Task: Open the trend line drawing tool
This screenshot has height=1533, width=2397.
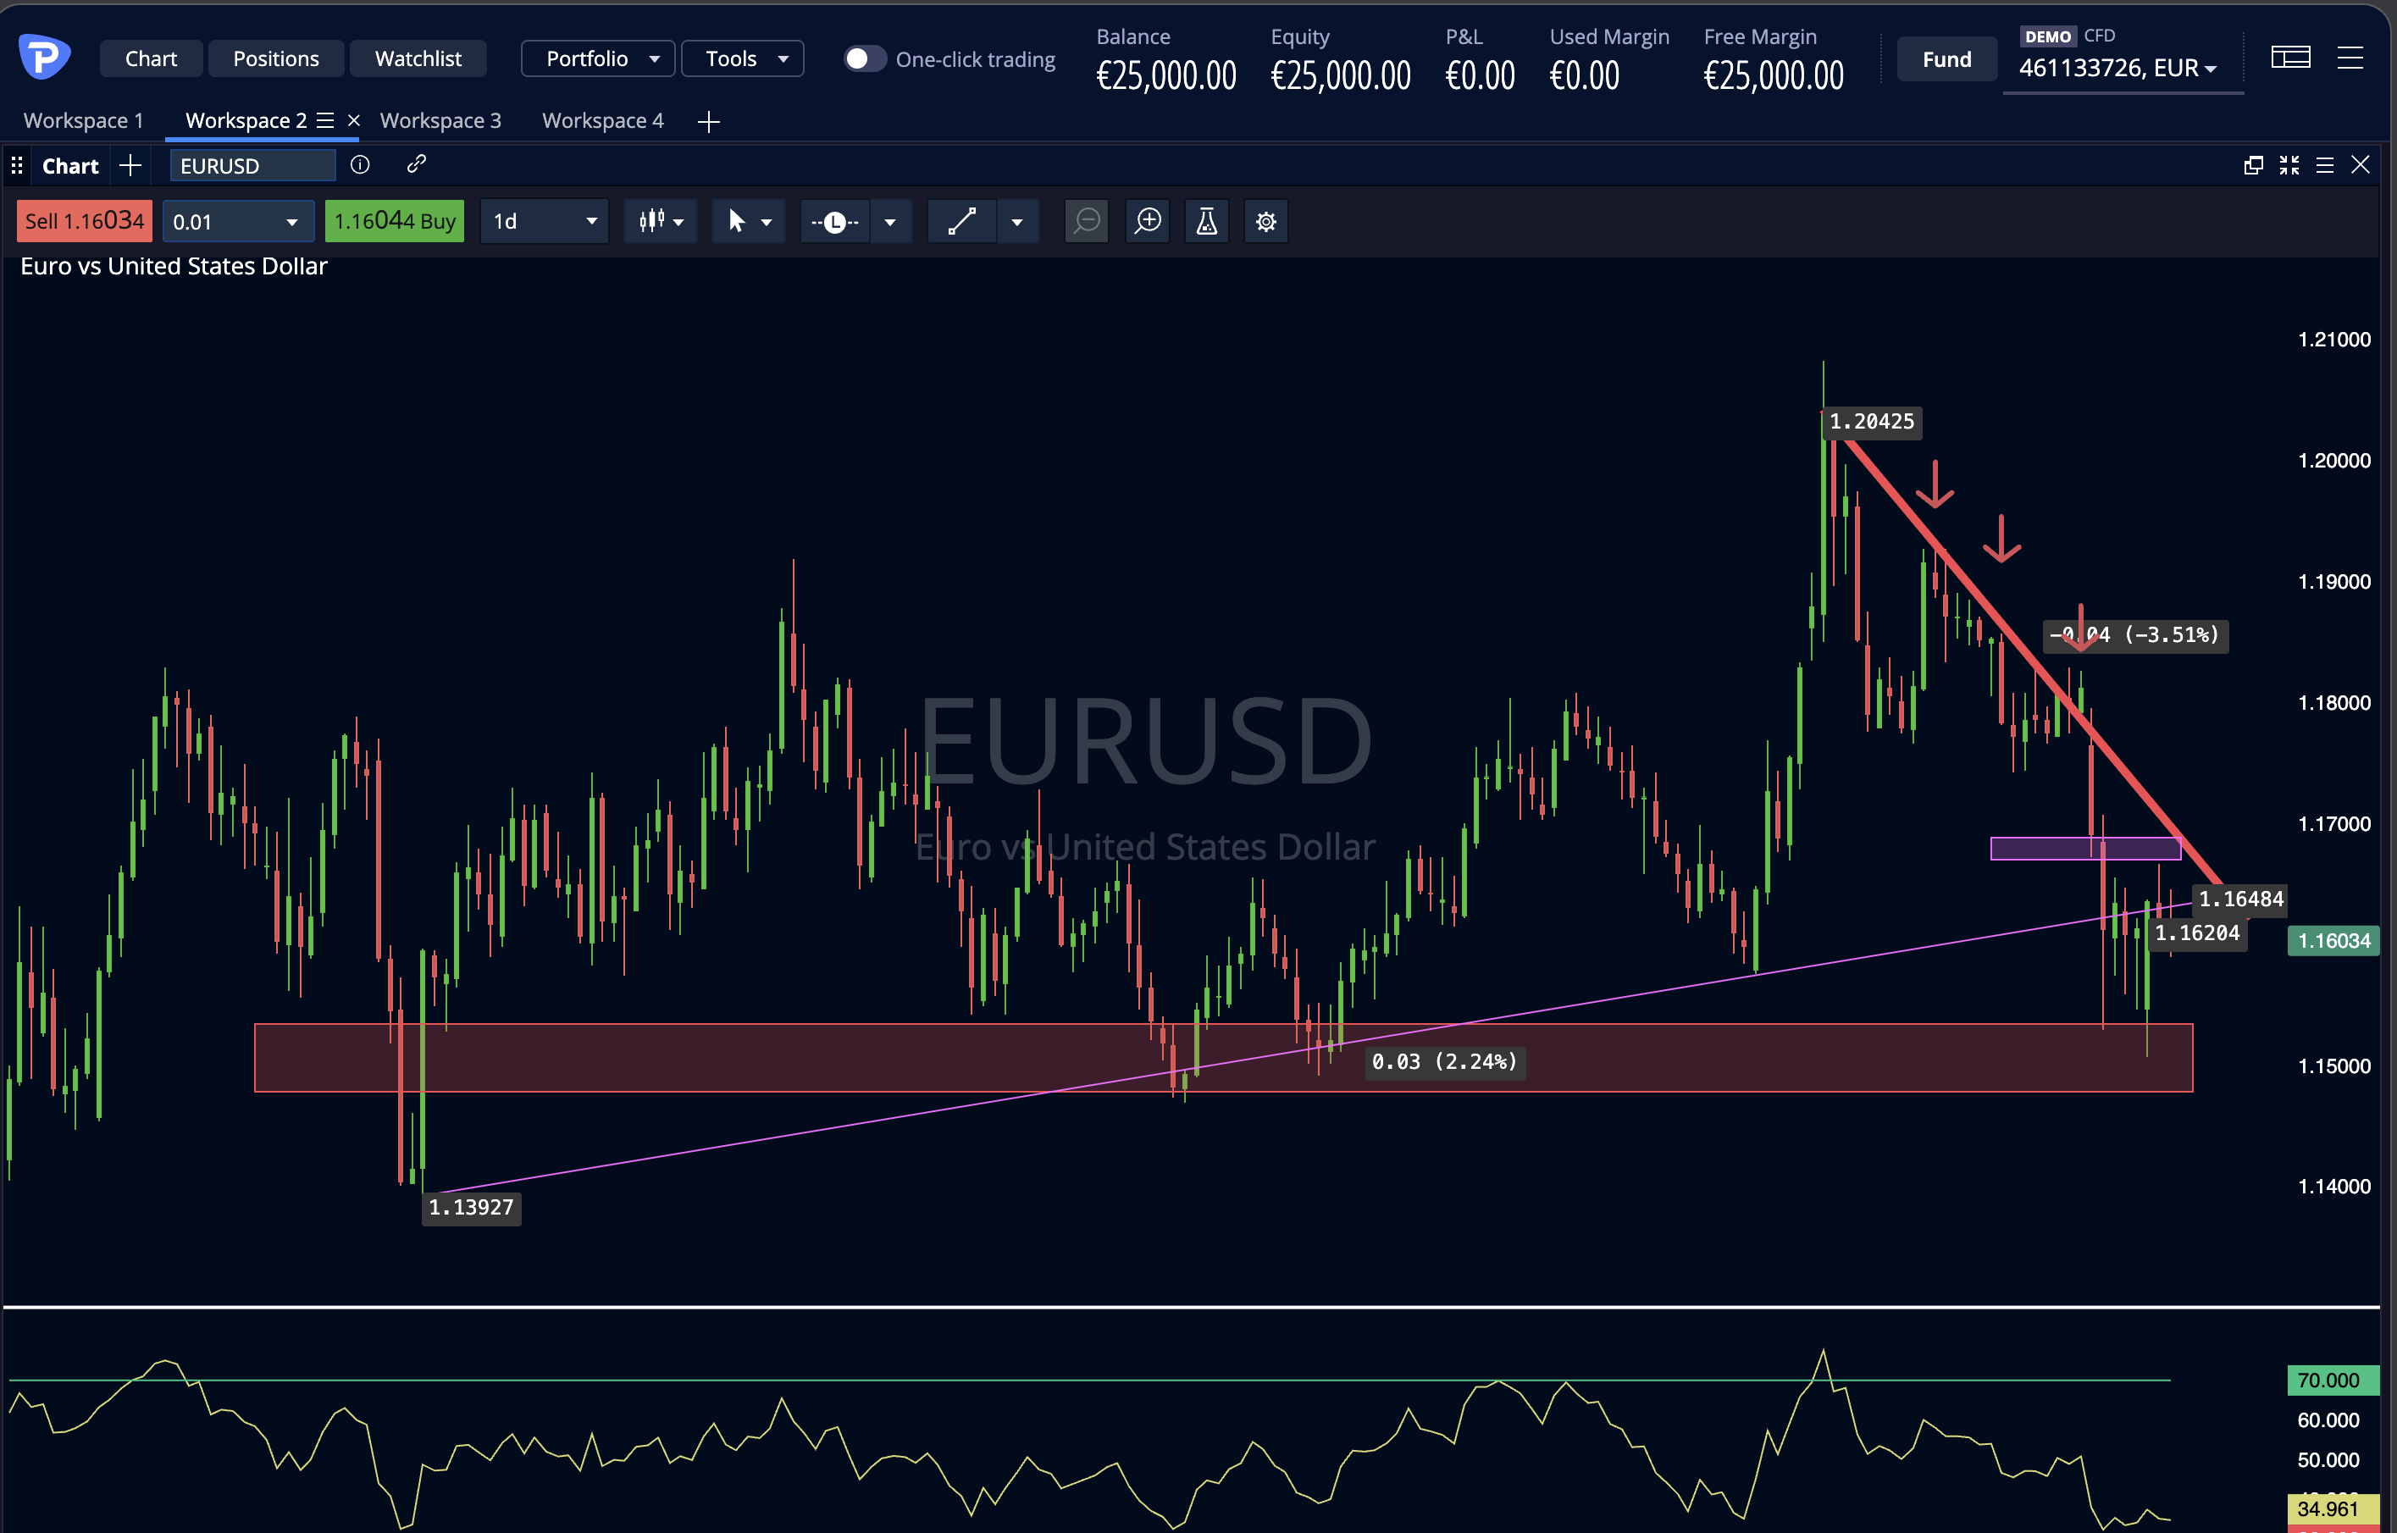Action: coord(960,221)
